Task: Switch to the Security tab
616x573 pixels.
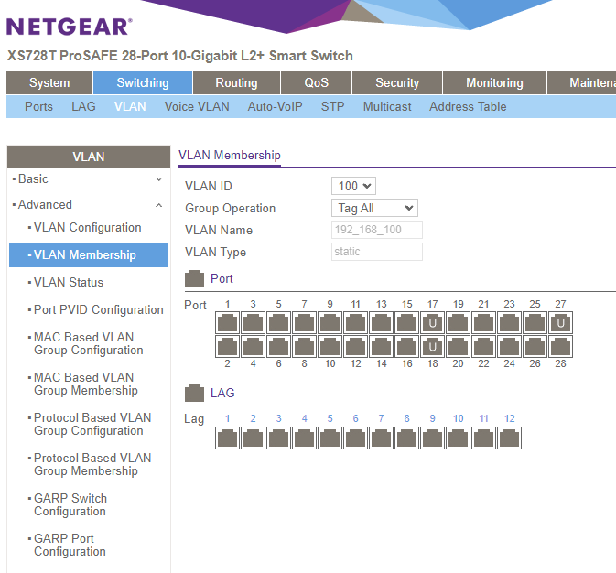Action: pos(397,83)
